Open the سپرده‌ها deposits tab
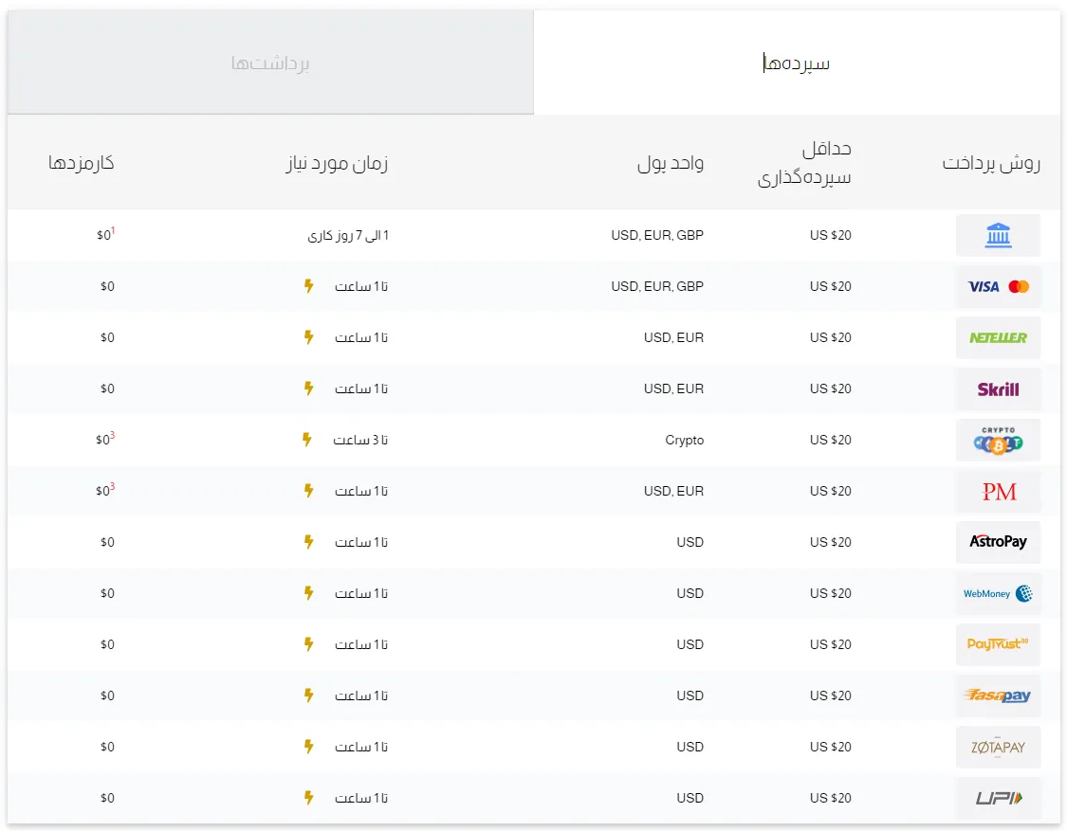Image resolution: width=1067 pixels, height=831 pixels. (x=797, y=63)
